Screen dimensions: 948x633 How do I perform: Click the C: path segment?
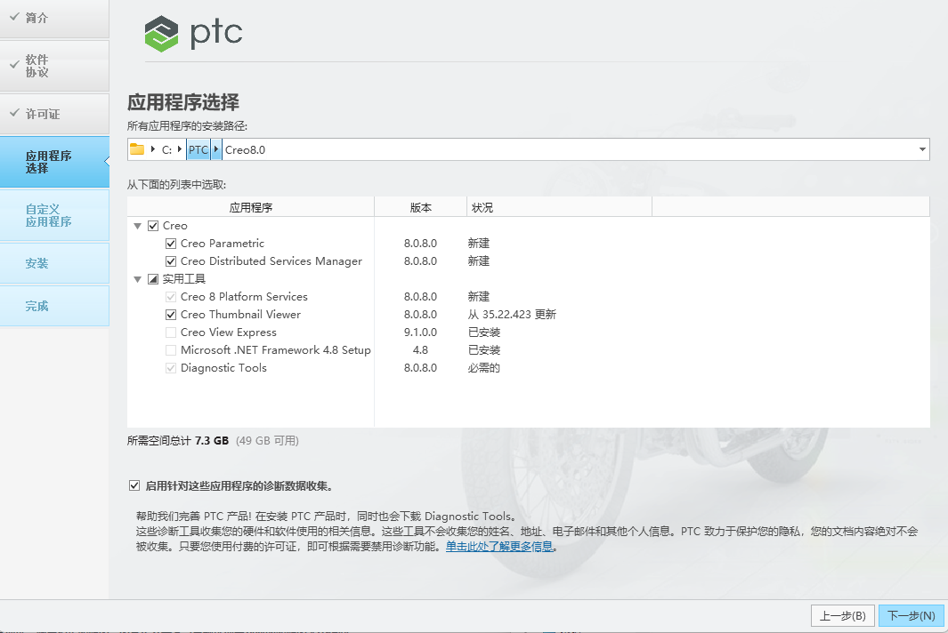pos(166,149)
